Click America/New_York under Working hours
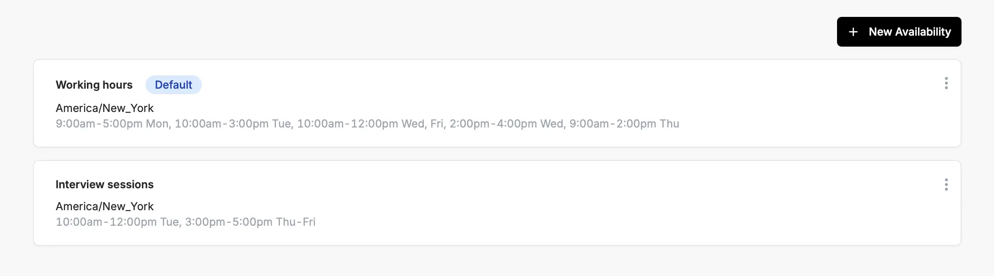994x276 pixels. point(104,108)
